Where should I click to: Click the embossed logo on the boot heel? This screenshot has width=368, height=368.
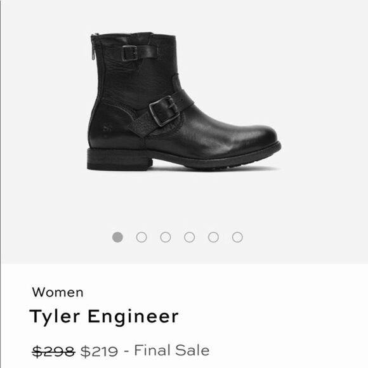click(107, 128)
